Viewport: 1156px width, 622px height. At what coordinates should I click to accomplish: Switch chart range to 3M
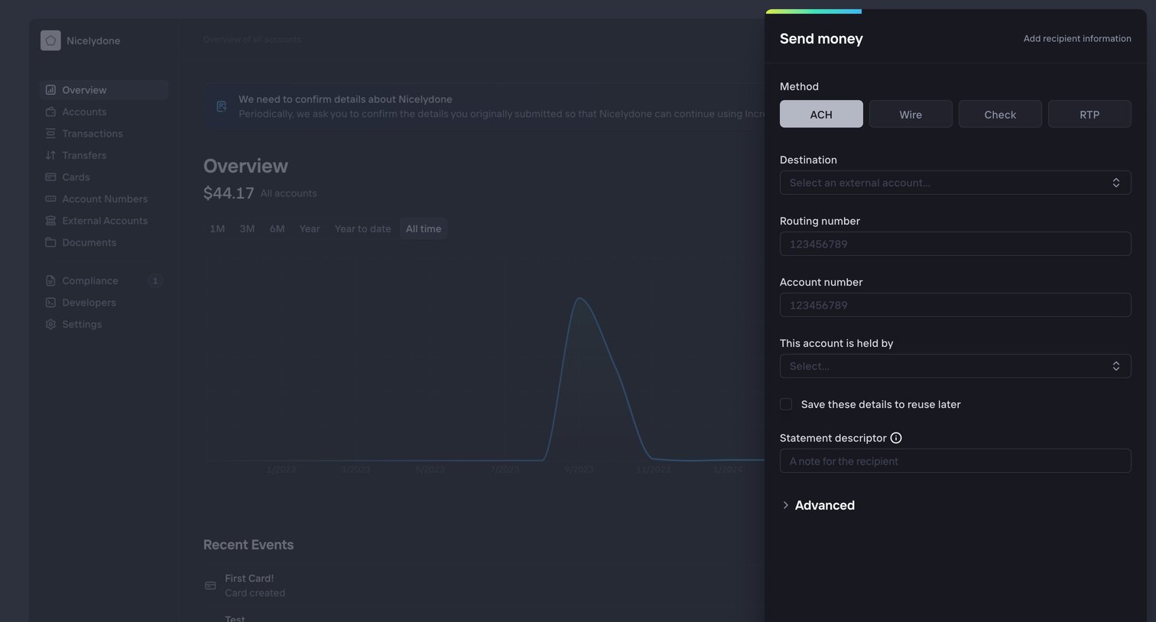tap(247, 228)
